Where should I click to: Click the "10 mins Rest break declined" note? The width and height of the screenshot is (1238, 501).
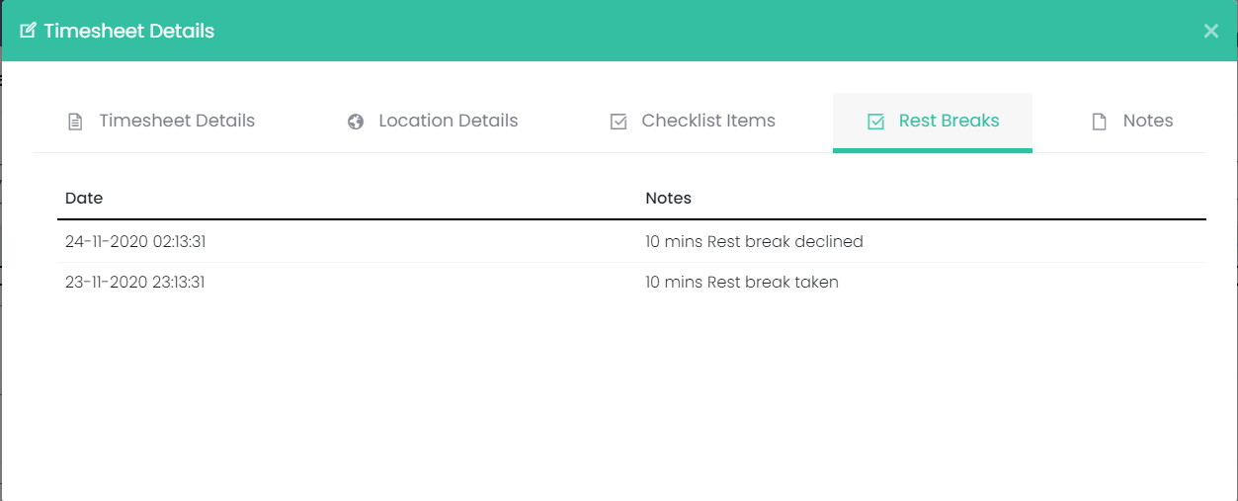point(754,241)
